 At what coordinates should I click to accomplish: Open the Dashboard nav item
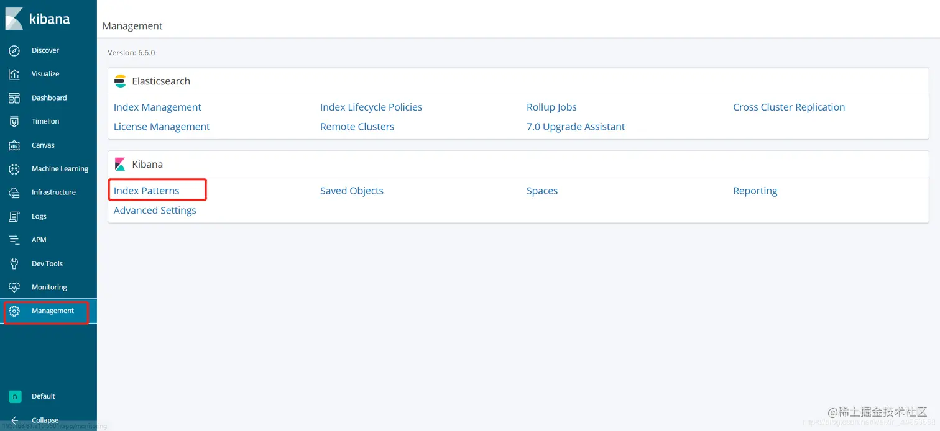49,98
